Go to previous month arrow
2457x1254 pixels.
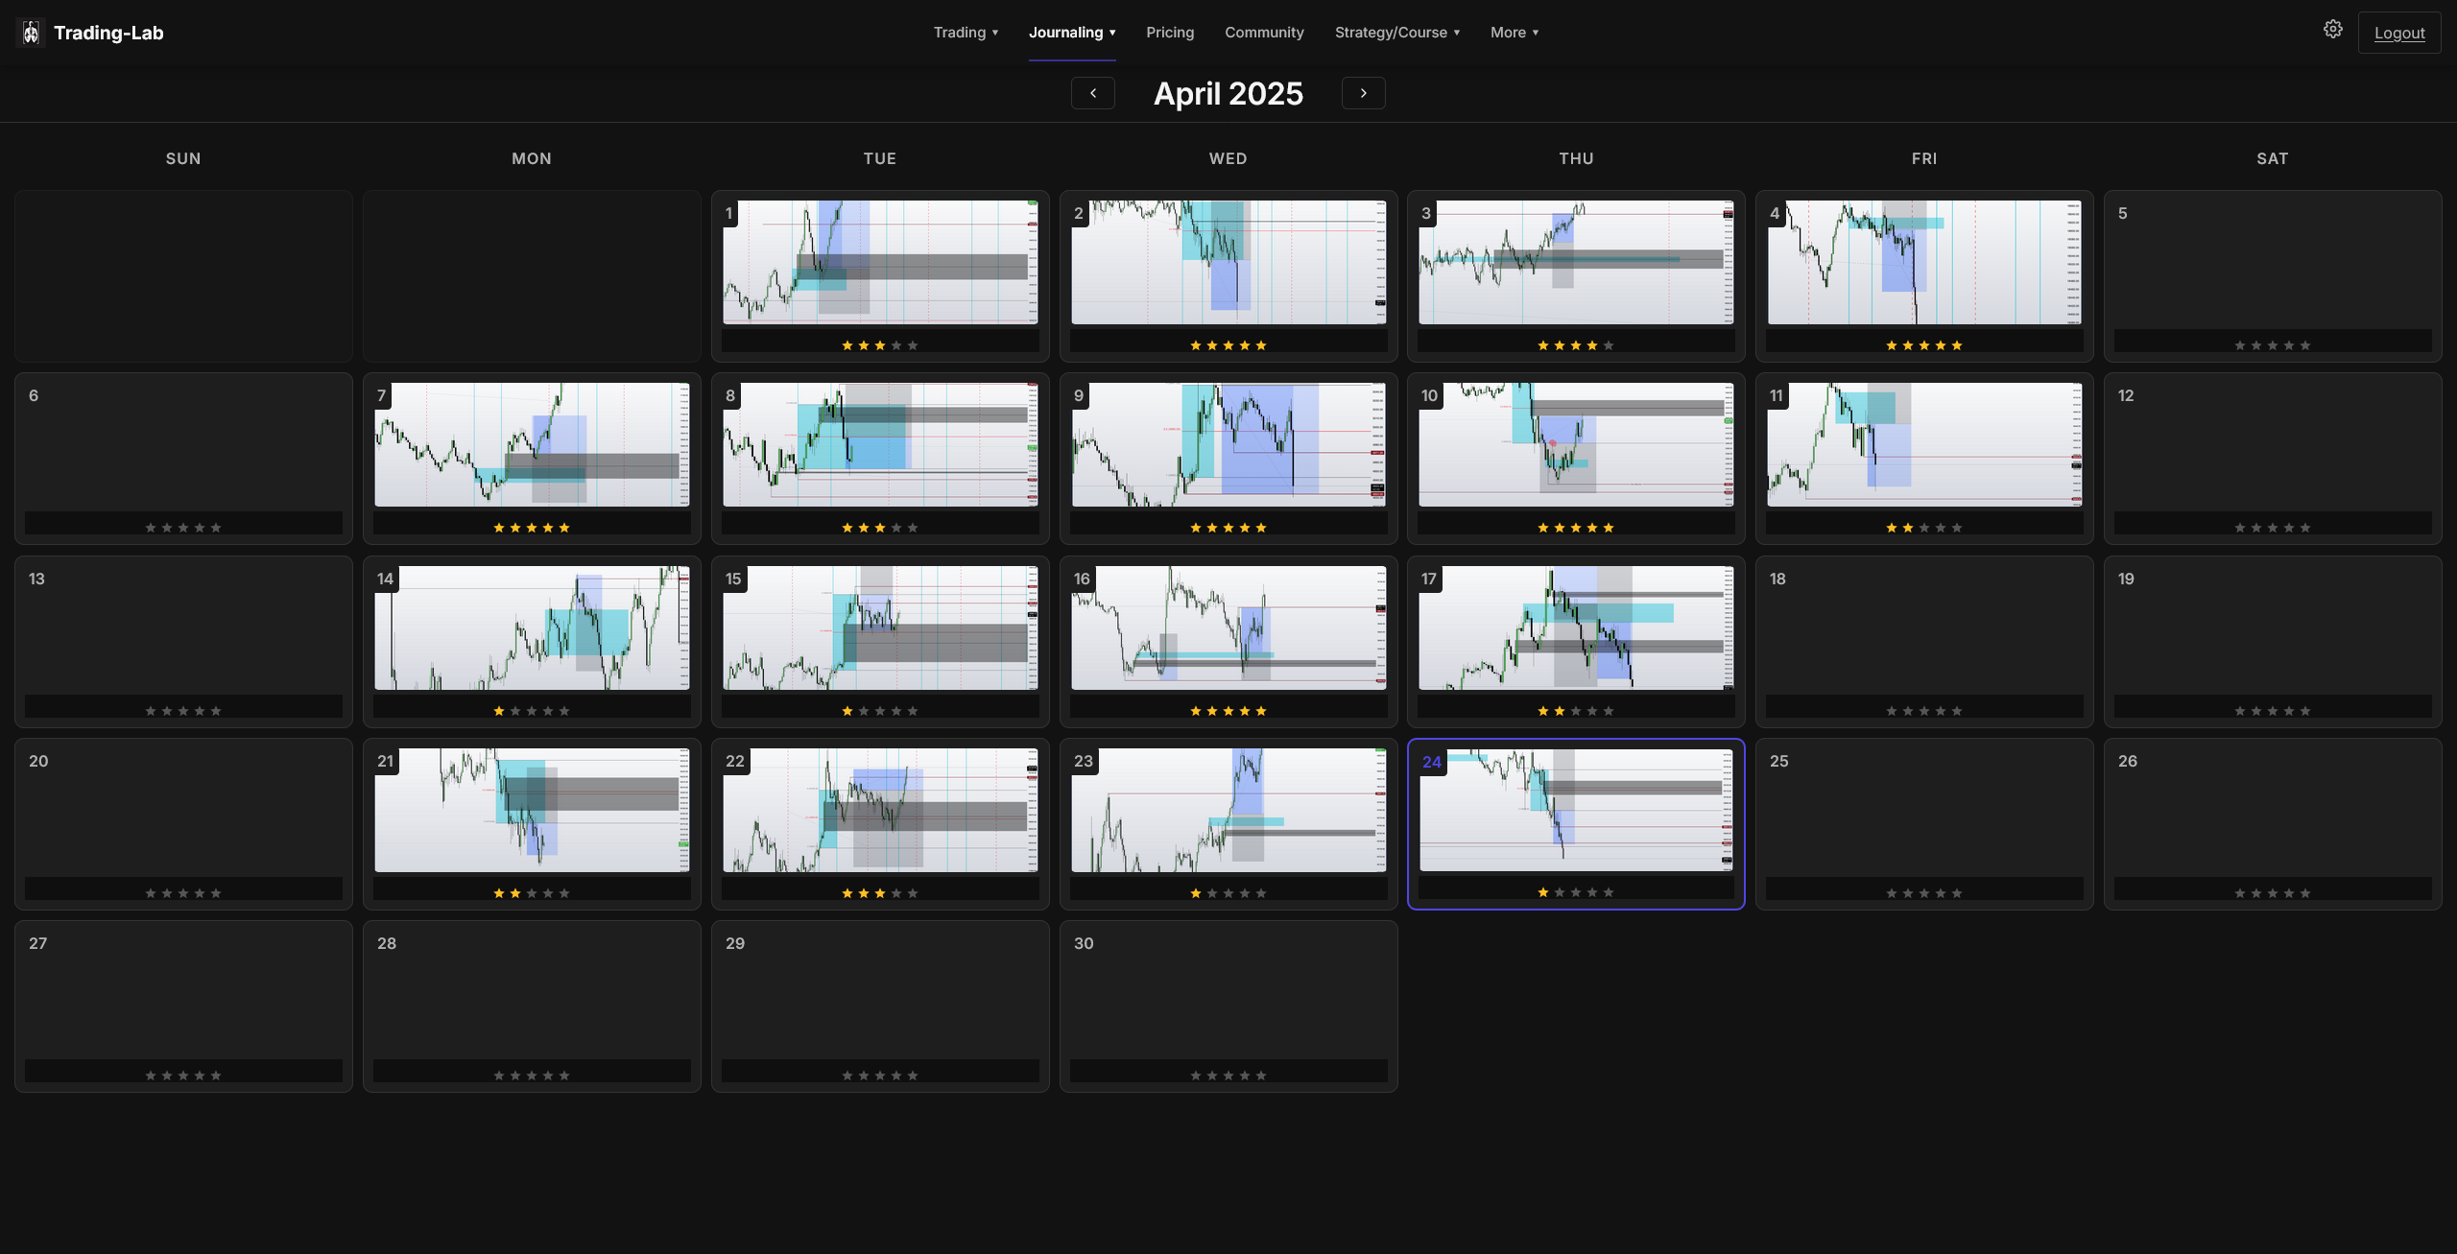pos(1092,93)
